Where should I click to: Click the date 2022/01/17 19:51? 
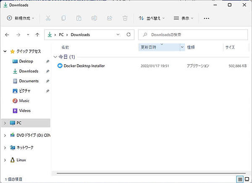pyautogui.click(x=155, y=66)
